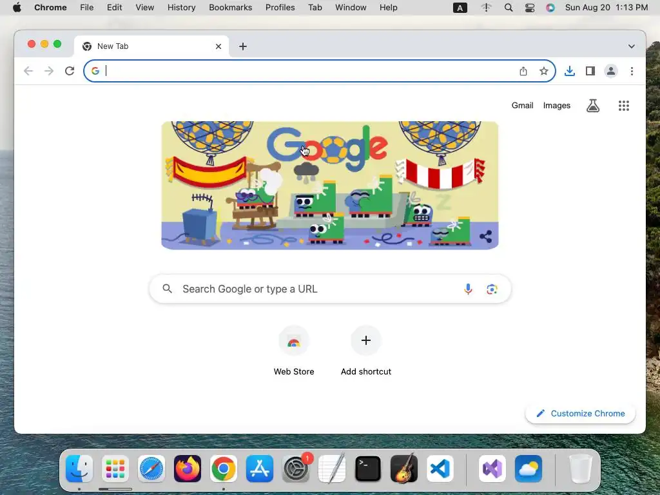The width and height of the screenshot is (660, 495).
Task: Start voice search with the microphone icon
Action: coord(468,289)
